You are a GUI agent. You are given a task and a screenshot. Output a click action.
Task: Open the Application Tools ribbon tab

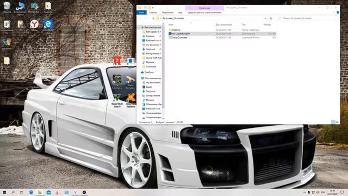(x=204, y=13)
